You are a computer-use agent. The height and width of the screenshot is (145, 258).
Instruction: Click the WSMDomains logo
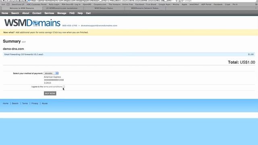point(32,23)
